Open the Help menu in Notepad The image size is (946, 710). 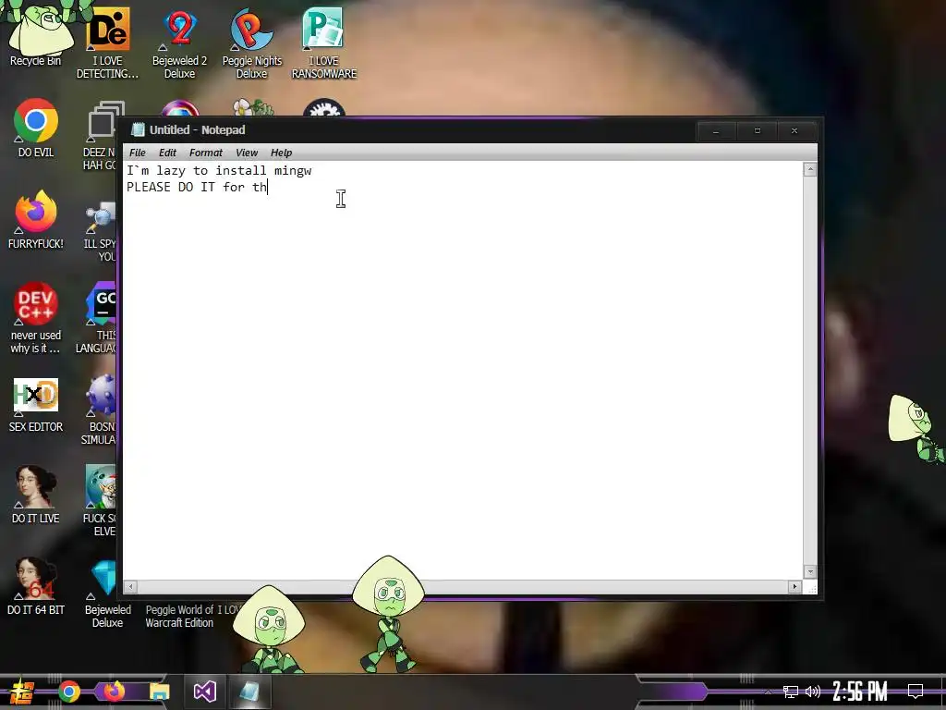[281, 153]
